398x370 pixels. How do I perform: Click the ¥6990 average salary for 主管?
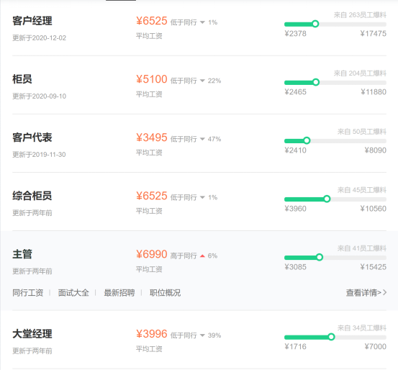[152, 254]
